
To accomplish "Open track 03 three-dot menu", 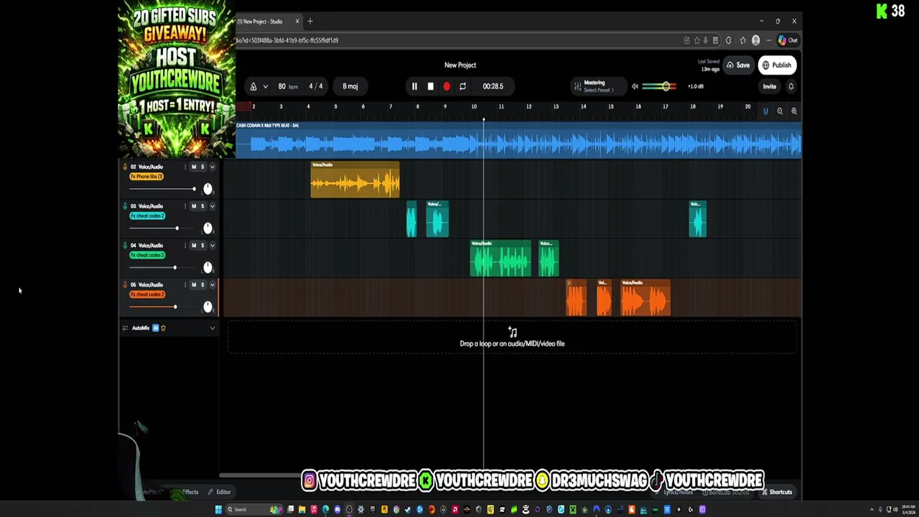I will (x=185, y=206).
